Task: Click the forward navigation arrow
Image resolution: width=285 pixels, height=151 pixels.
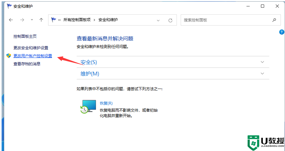Action: [x=22, y=20]
